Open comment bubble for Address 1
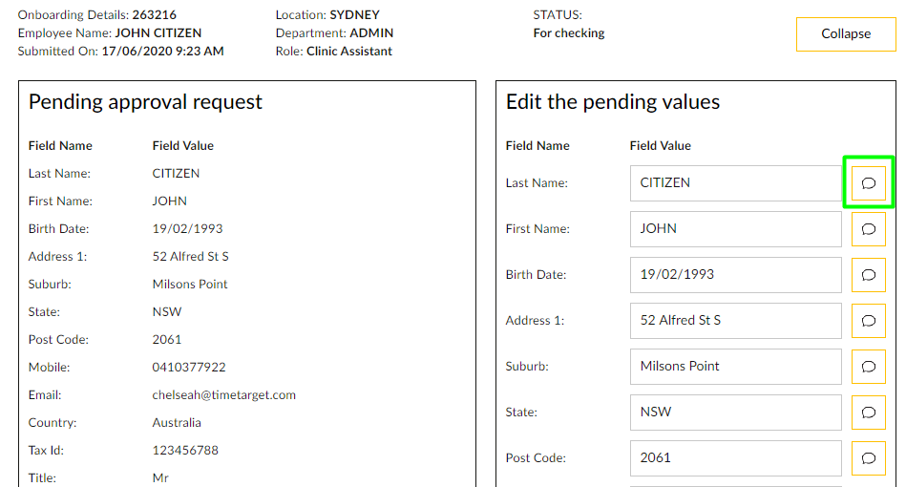 (x=868, y=321)
